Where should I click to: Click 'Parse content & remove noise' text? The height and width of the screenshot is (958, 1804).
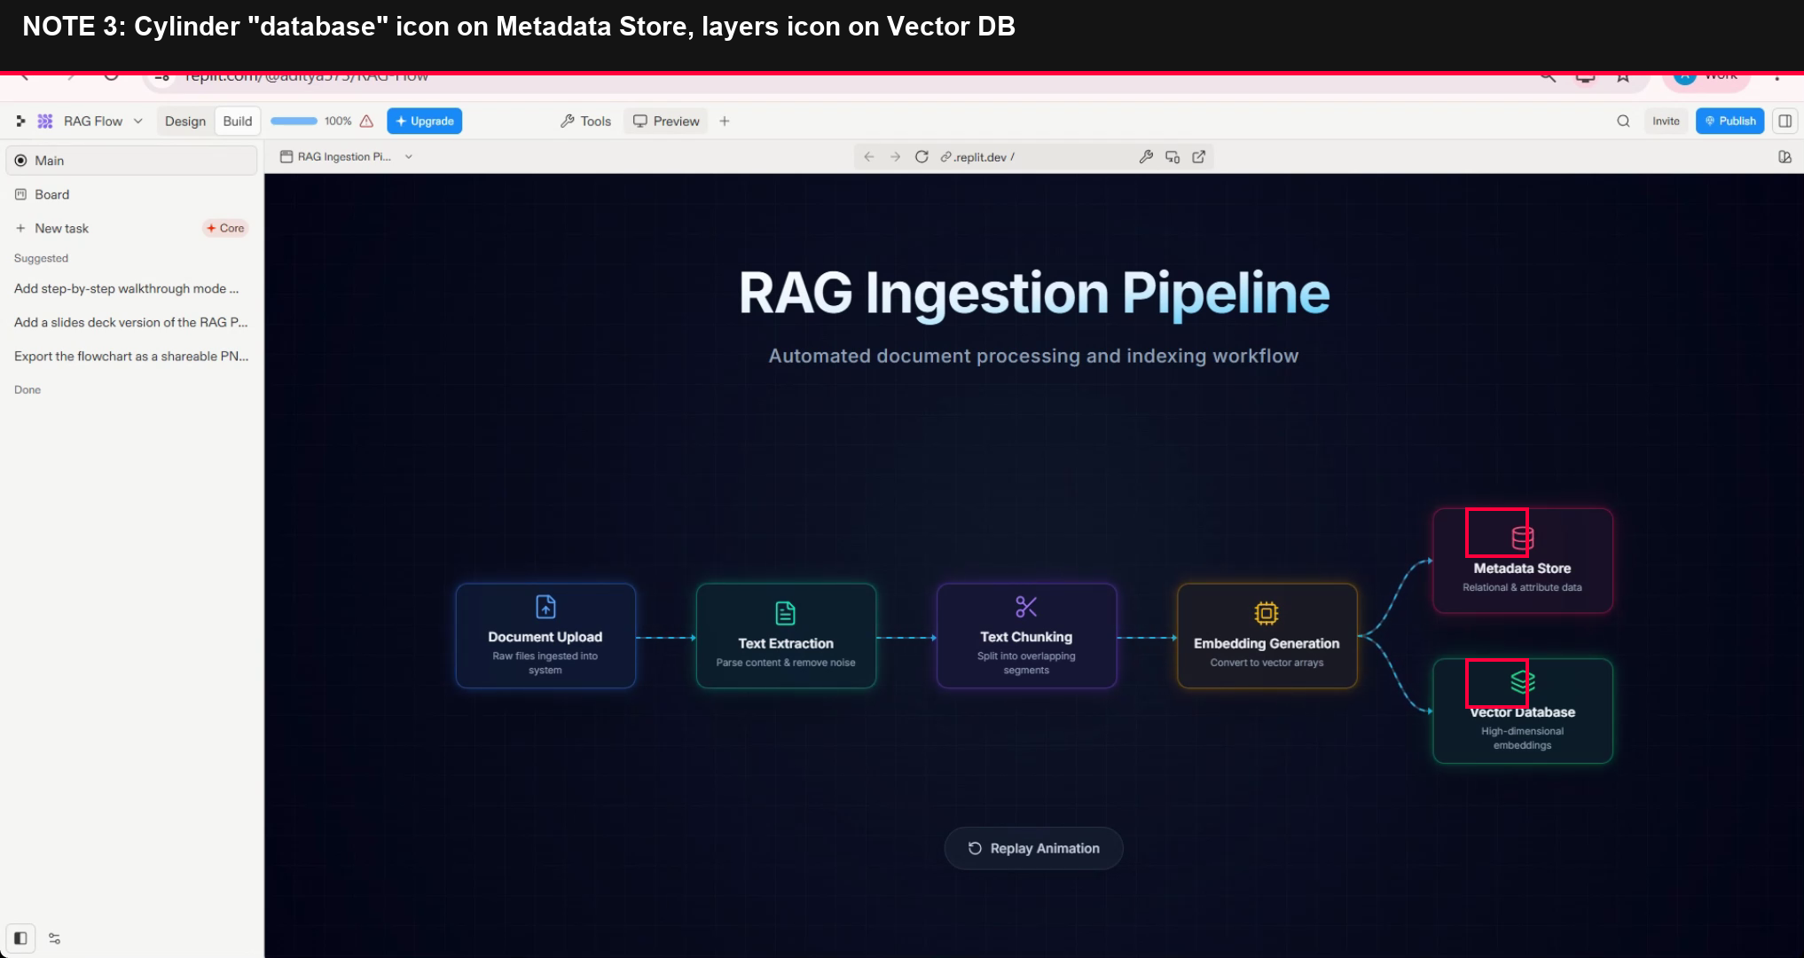click(x=786, y=663)
